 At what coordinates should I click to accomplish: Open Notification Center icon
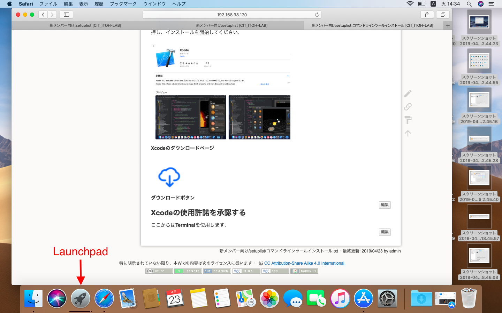491,4
